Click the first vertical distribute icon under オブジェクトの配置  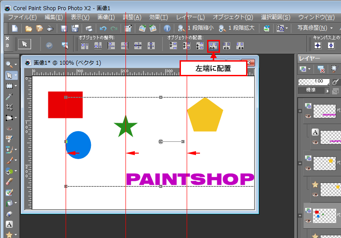click(173, 46)
